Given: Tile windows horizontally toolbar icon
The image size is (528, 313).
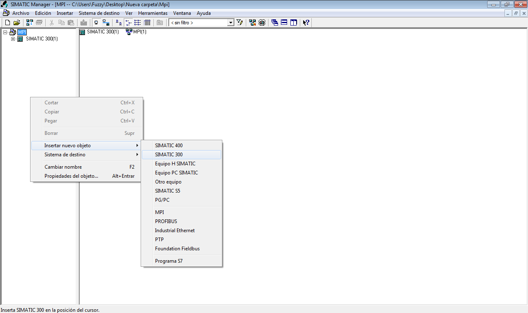Looking at the screenshot, I should click(284, 23).
